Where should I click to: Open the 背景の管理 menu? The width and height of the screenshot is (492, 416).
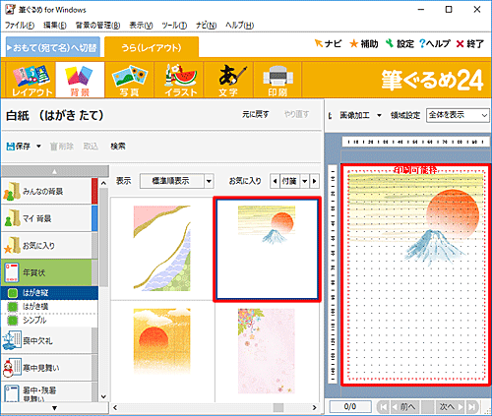(97, 26)
